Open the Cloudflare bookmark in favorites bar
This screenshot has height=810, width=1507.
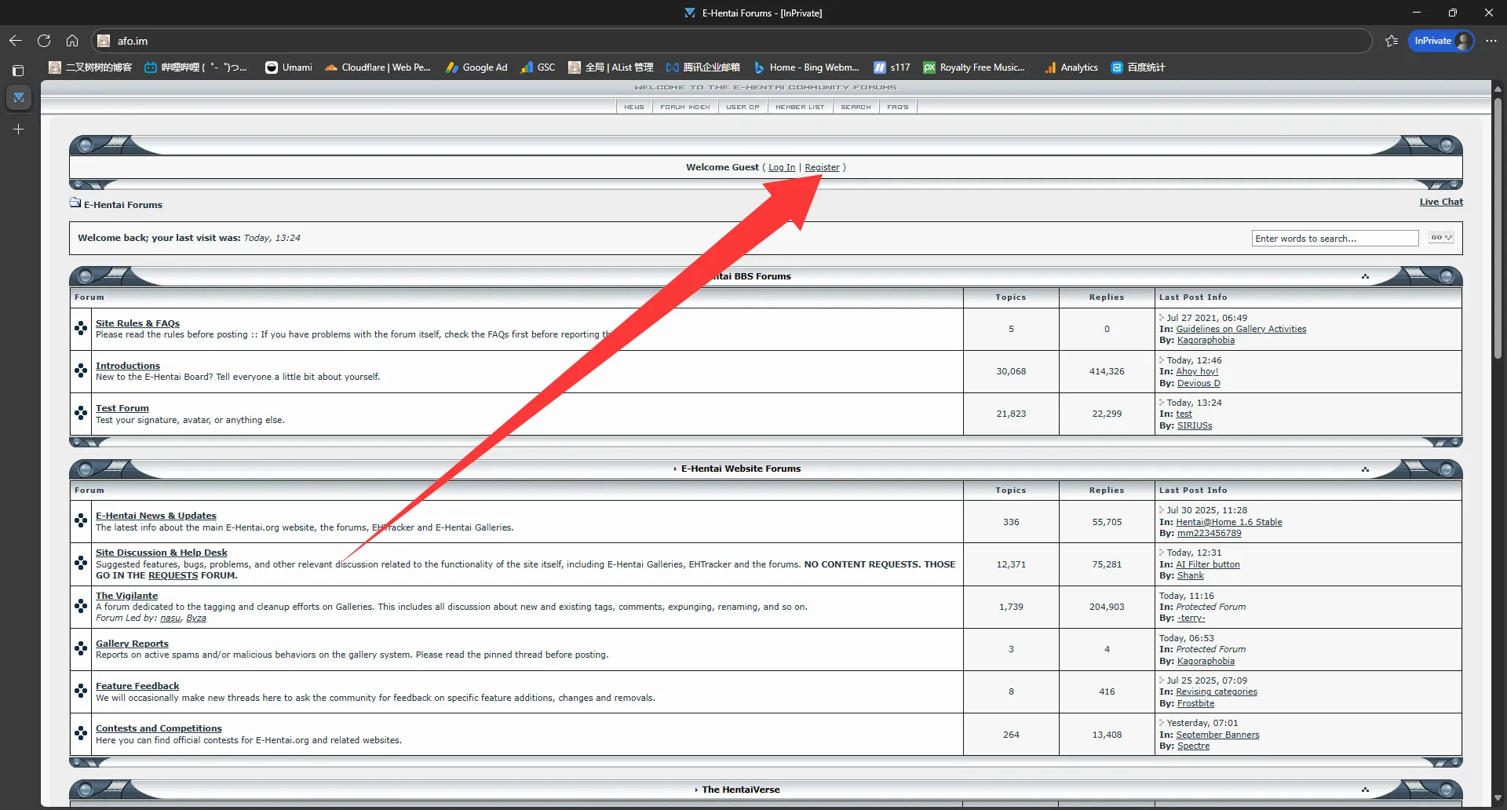pos(378,67)
